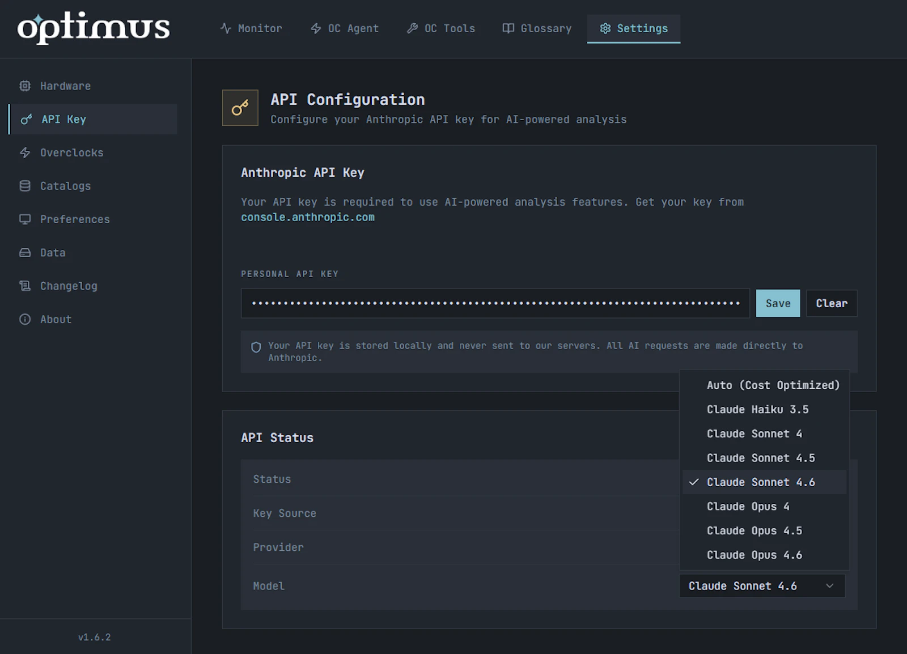Viewport: 907px width, 654px height.
Task: Open the console.anthropic.com link
Action: [x=308, y=217]
